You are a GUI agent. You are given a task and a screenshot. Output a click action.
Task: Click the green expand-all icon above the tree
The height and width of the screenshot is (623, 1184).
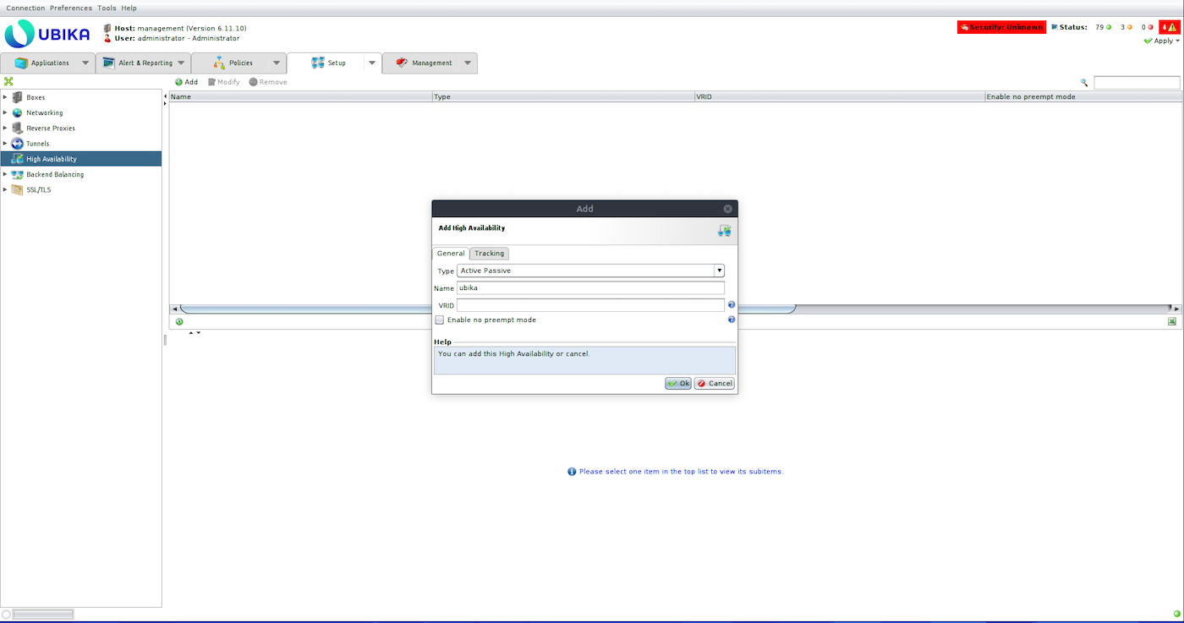point(8,82)
